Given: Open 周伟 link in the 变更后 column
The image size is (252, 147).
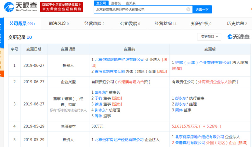Looking at the screenshot, I should click(x=179, y=110).
